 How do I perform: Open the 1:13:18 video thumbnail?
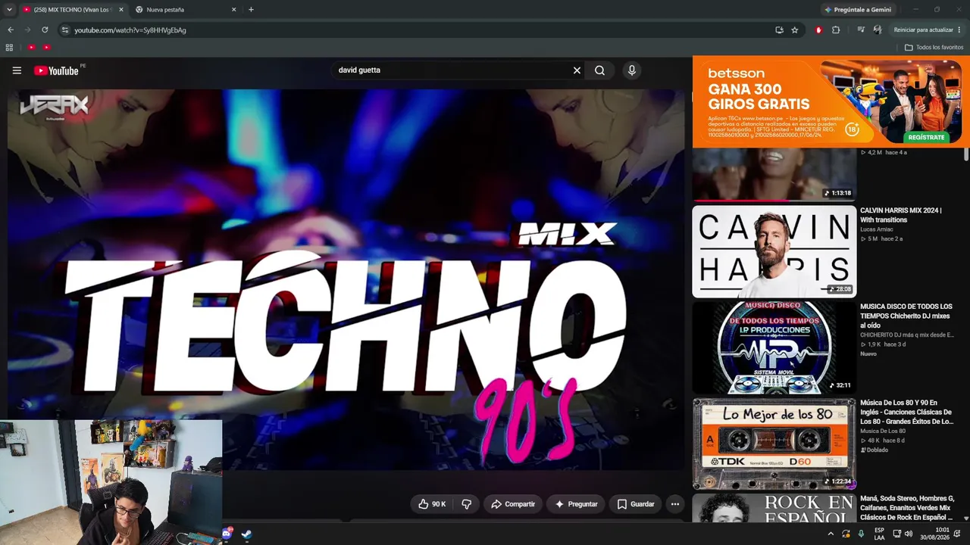click(774, 174)
